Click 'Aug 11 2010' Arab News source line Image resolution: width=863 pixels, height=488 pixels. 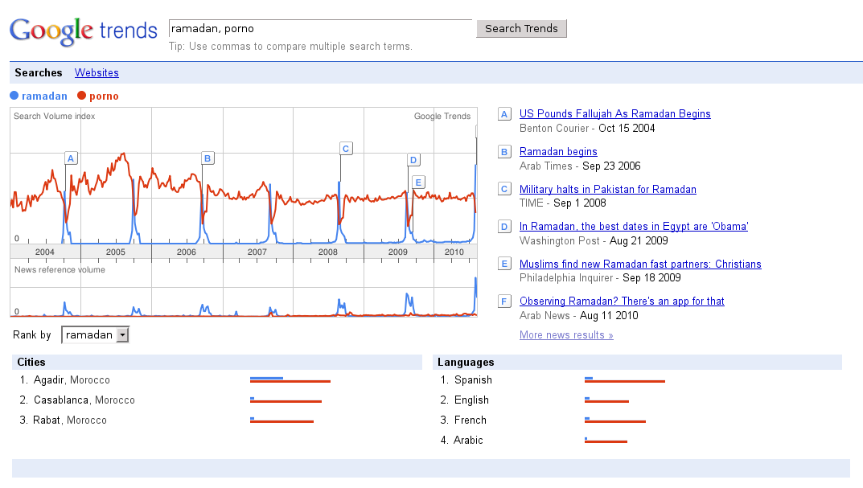coord(579,316)
